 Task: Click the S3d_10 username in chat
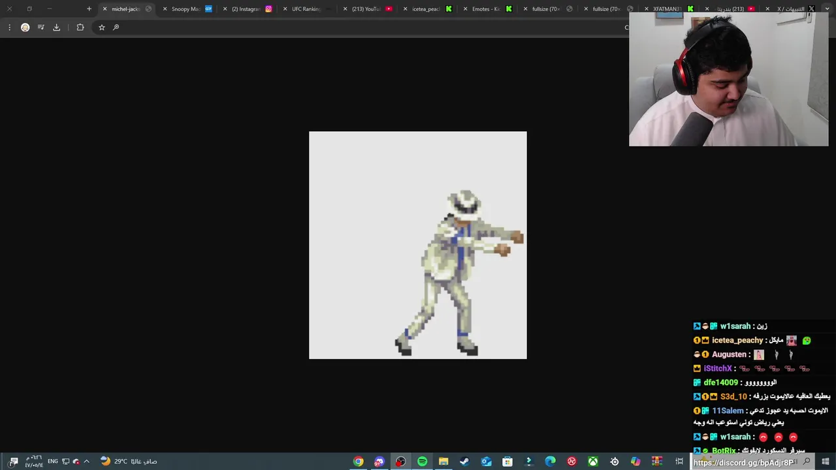(x=733, y=397)
